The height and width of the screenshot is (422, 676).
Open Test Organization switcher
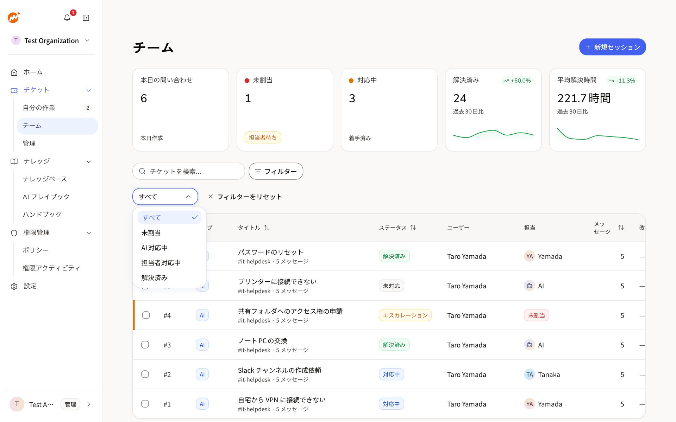(51, 40)
